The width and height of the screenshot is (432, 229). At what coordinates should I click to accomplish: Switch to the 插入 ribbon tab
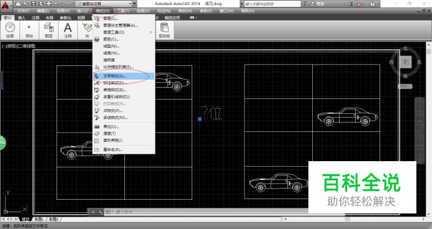(x=21, y=18)
